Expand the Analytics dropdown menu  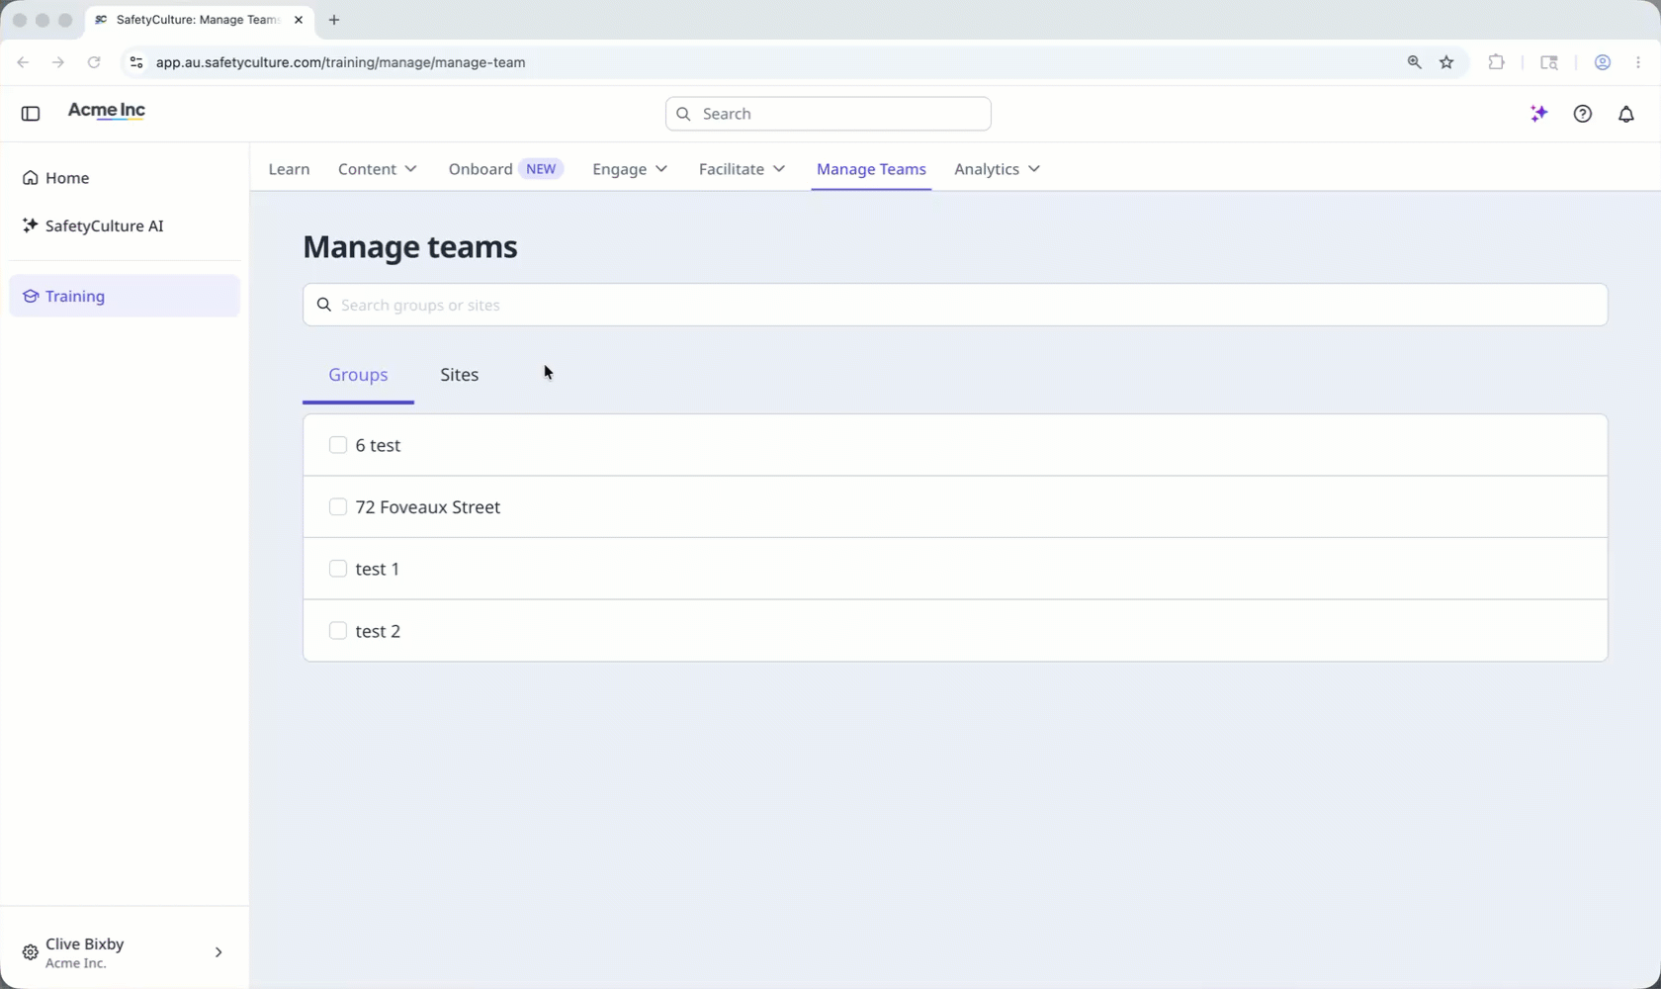[998, 169]
